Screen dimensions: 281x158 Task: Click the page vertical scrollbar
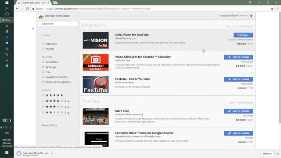pyautogui.click(x=280, y=68)
